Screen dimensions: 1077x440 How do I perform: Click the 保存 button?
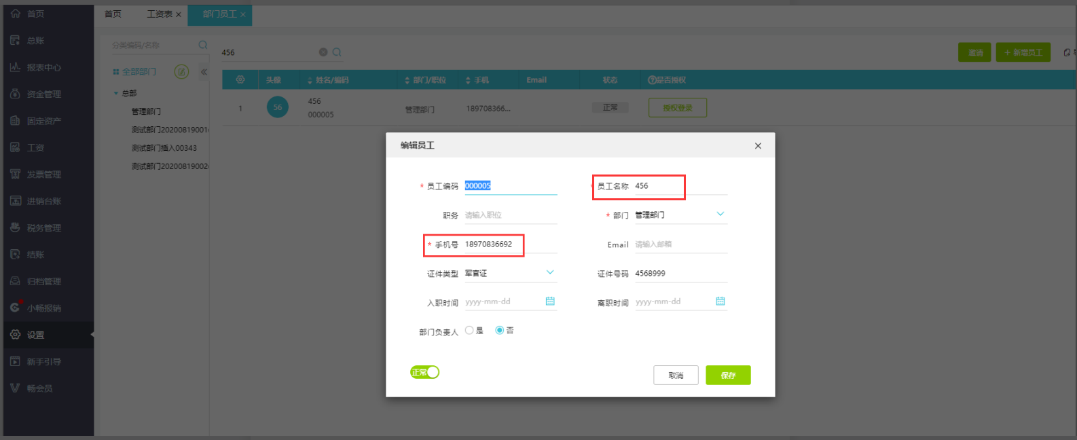tap(728, 375)
